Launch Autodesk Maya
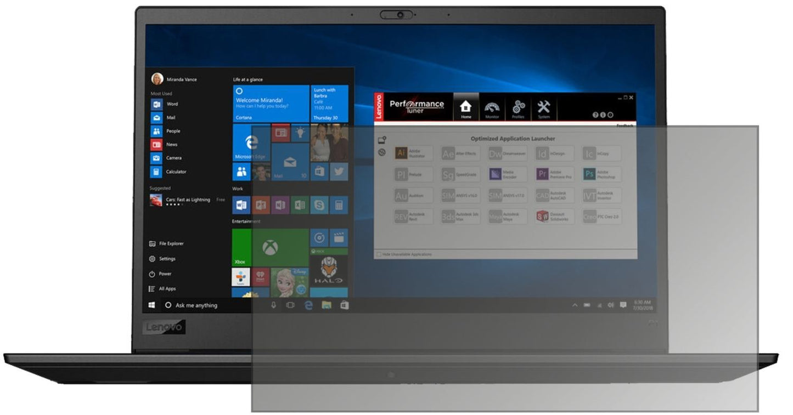This screenshot has height=415, width=793. (x=508, y=216)
